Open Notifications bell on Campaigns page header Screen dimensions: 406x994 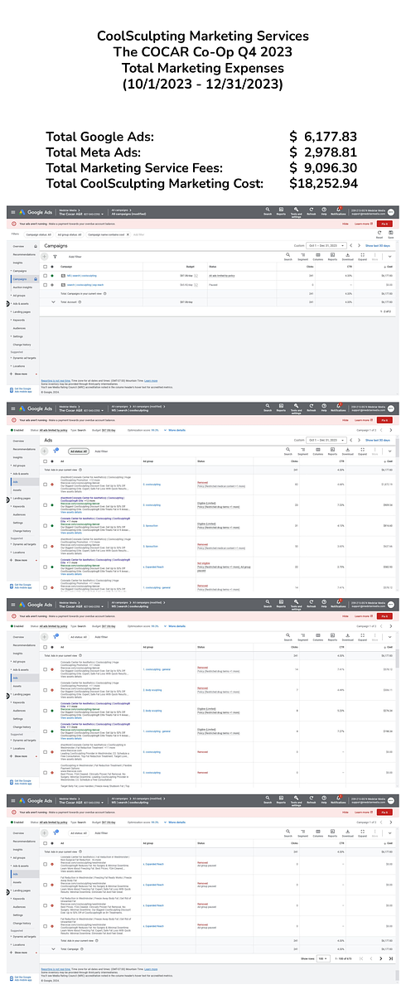click(x=339, y=213)
